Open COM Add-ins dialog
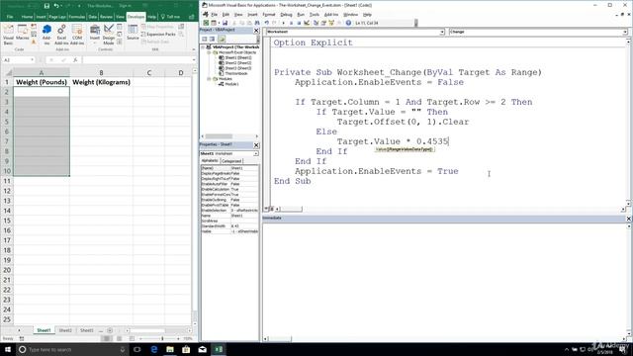 (x=77, y=35)
